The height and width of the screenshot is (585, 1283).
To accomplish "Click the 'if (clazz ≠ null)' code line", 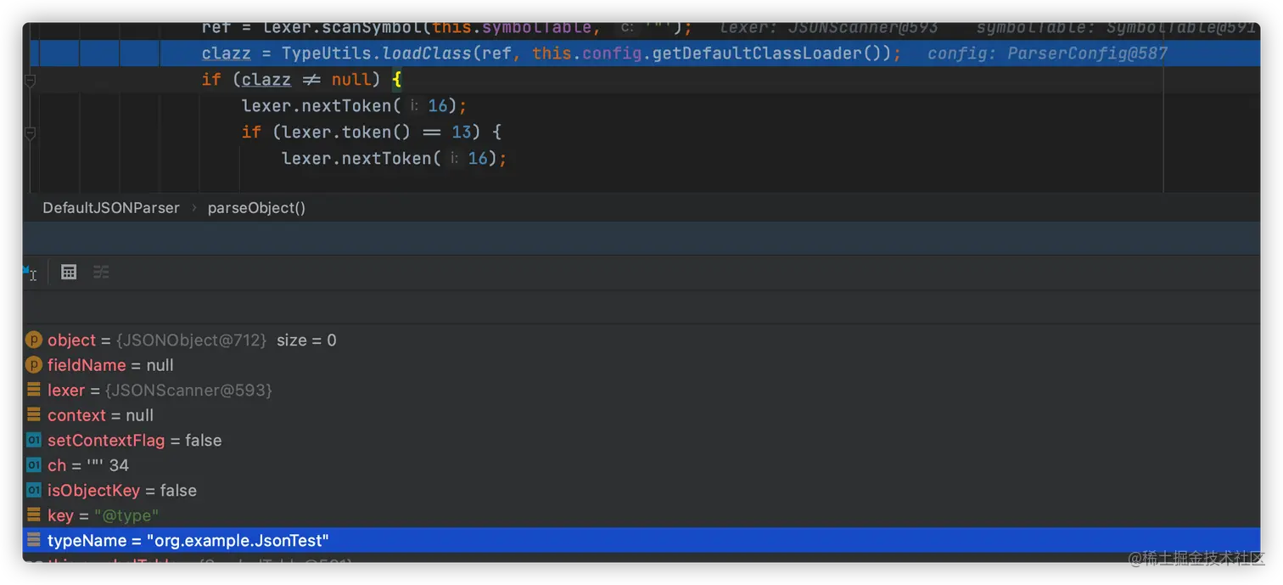I will 301,80.
